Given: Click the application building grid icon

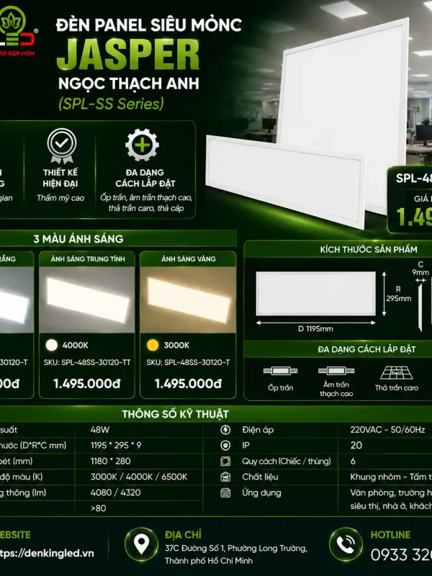Looking at the screenshot, I should pyautogui.click(x=225, y=493).
